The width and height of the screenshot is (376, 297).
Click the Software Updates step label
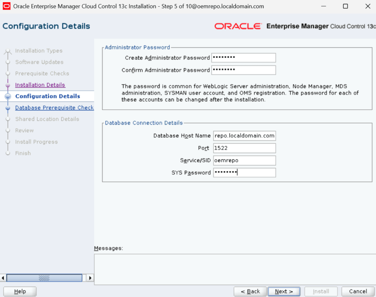tap(39, 62)
